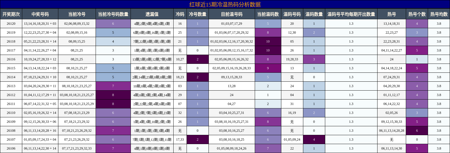Click winning numbers 05,21,22,23,28,31 + 14
Viewport: 450px width, 153px height.
point(40,41)
